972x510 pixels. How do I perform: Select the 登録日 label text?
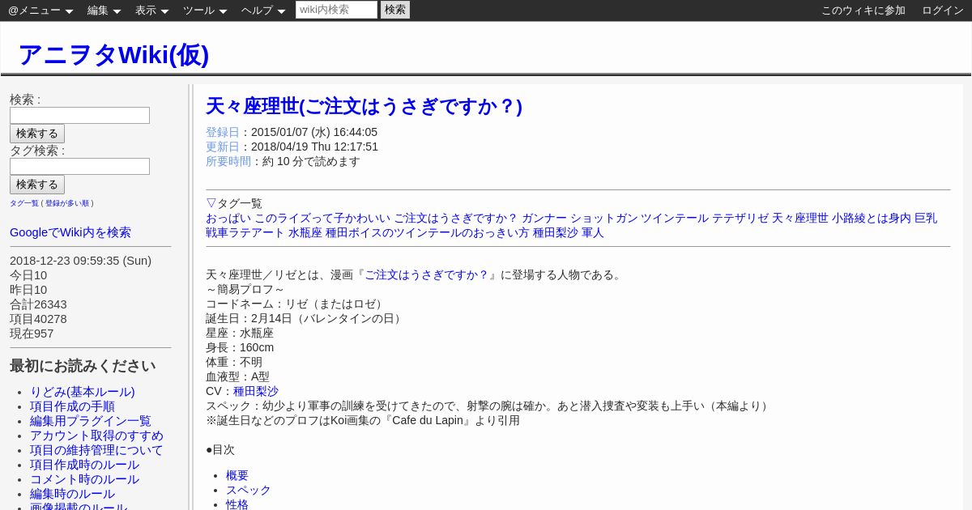tap(223, 132)
